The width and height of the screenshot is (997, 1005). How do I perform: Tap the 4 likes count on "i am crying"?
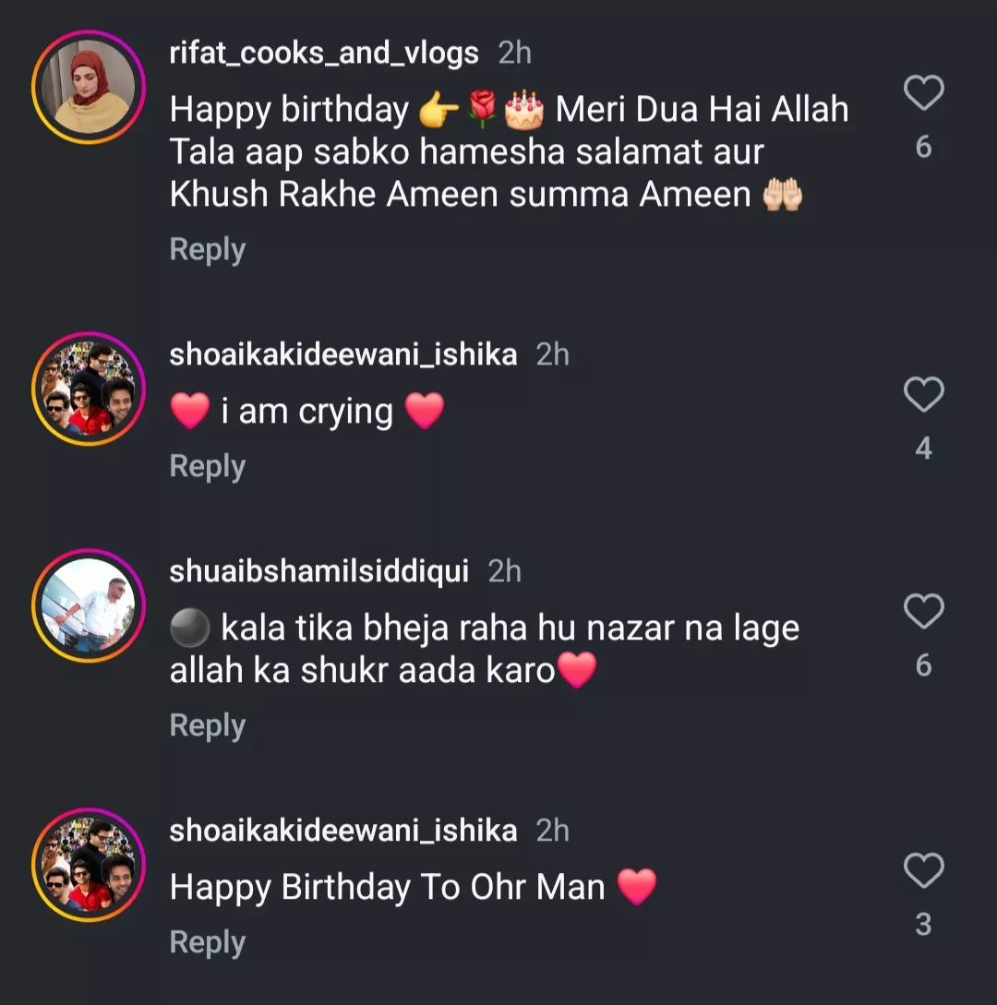(x=923, y=449)
